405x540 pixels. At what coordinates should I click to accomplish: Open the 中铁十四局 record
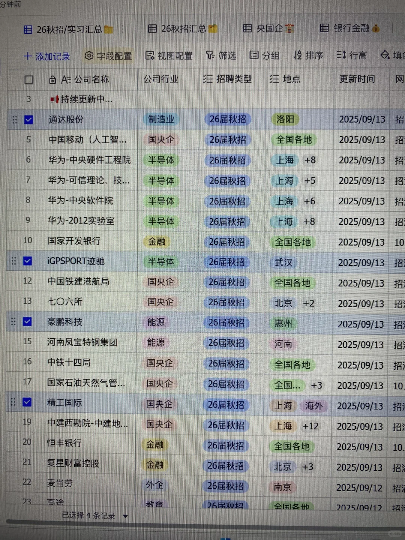[x=69, y=362]
